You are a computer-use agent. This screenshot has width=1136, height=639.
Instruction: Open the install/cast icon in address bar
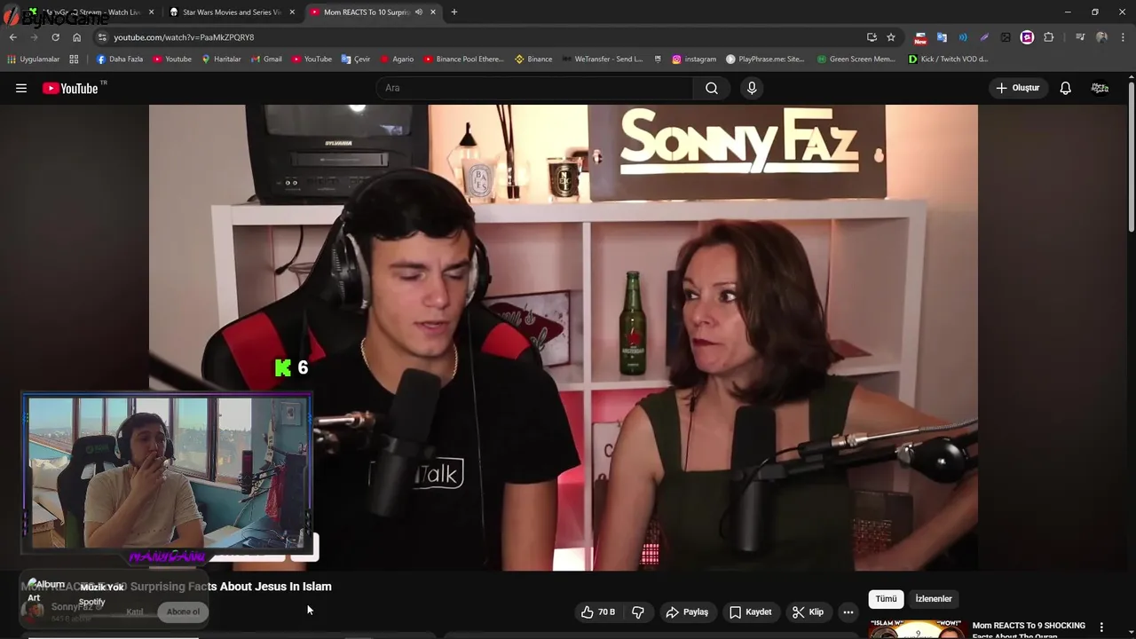[x=872, y=37]
